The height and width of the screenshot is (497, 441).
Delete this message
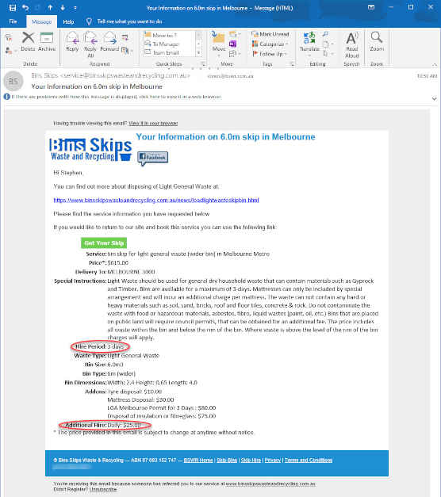[x=28, y=41]
